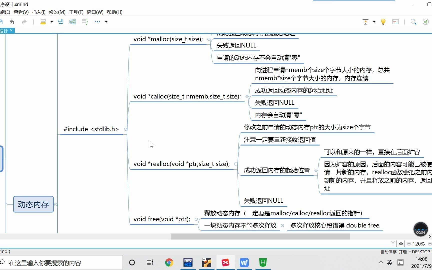Open the 工具(T) menu
Viewport: 432px width, 270px height.
76,12
